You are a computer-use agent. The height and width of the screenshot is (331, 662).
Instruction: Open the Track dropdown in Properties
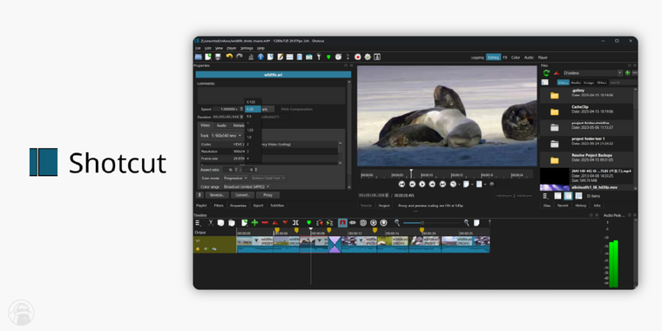click(226, 136)
